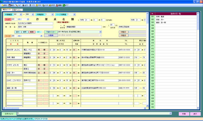The width and height of the screenshot is (203, 121).
Task: Click the name field 安田 洋一 in the table
Action: (14, 73)
